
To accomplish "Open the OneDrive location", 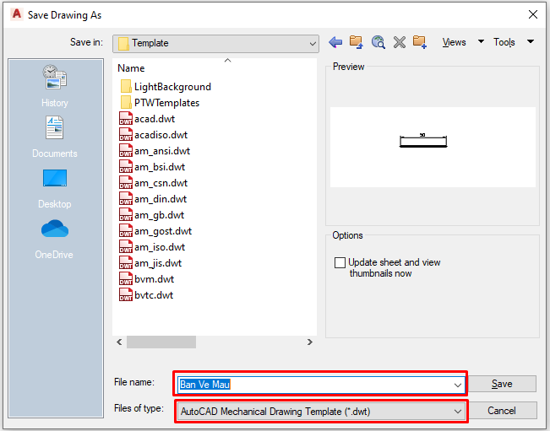I will pos(55,239).
